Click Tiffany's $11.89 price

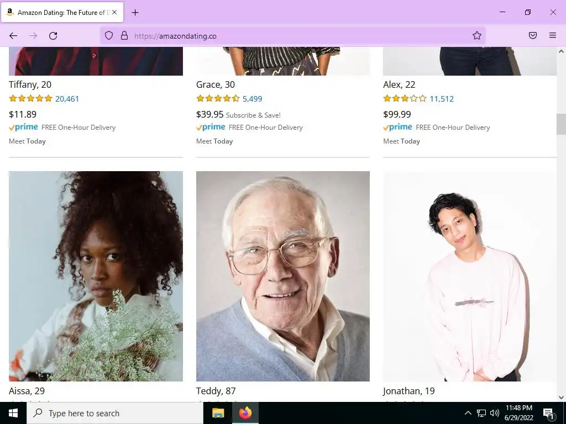22,114
